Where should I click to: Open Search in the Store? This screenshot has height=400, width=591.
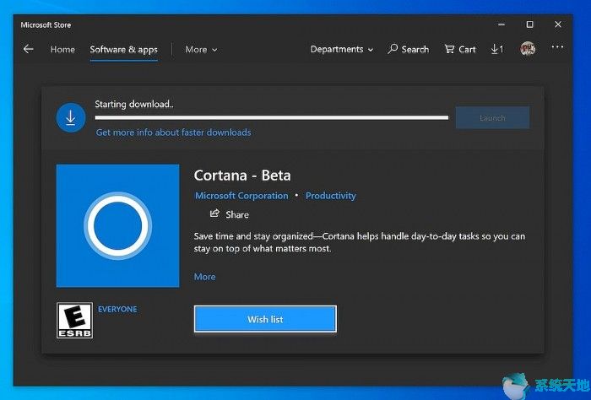408,49
